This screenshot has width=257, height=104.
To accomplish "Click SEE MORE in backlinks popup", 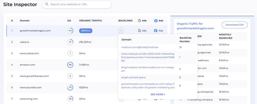I will 158,94.
